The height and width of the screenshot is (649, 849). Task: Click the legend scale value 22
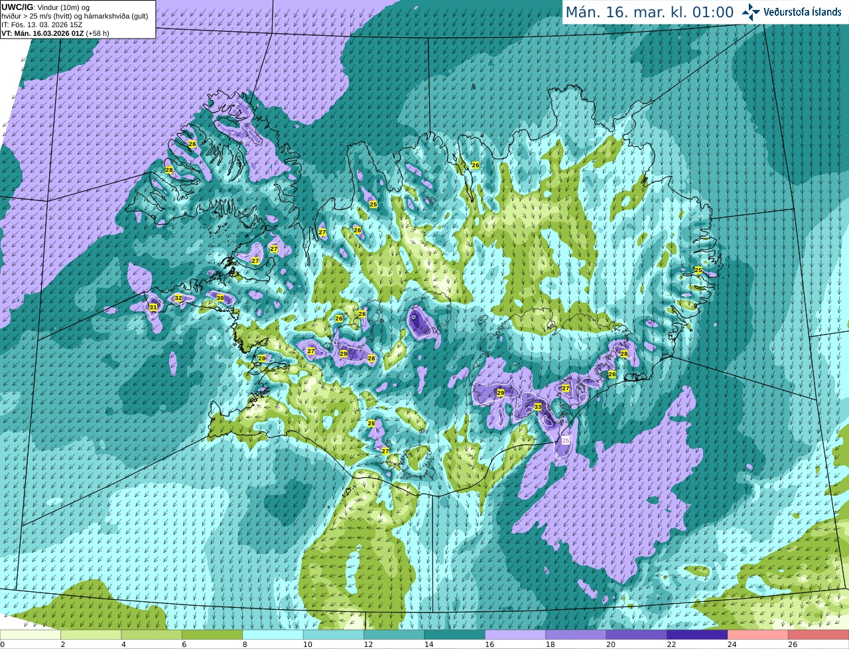coord(671,644)
